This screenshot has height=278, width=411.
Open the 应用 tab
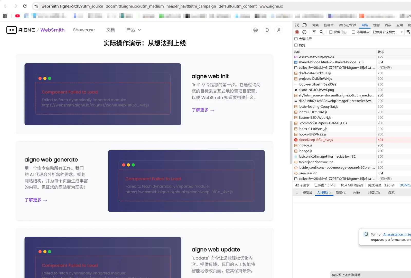[x=399, y=25]
